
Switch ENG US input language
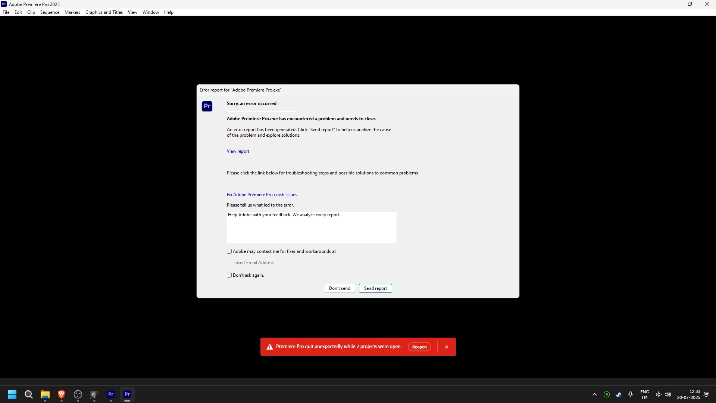(x=645, y=395)
